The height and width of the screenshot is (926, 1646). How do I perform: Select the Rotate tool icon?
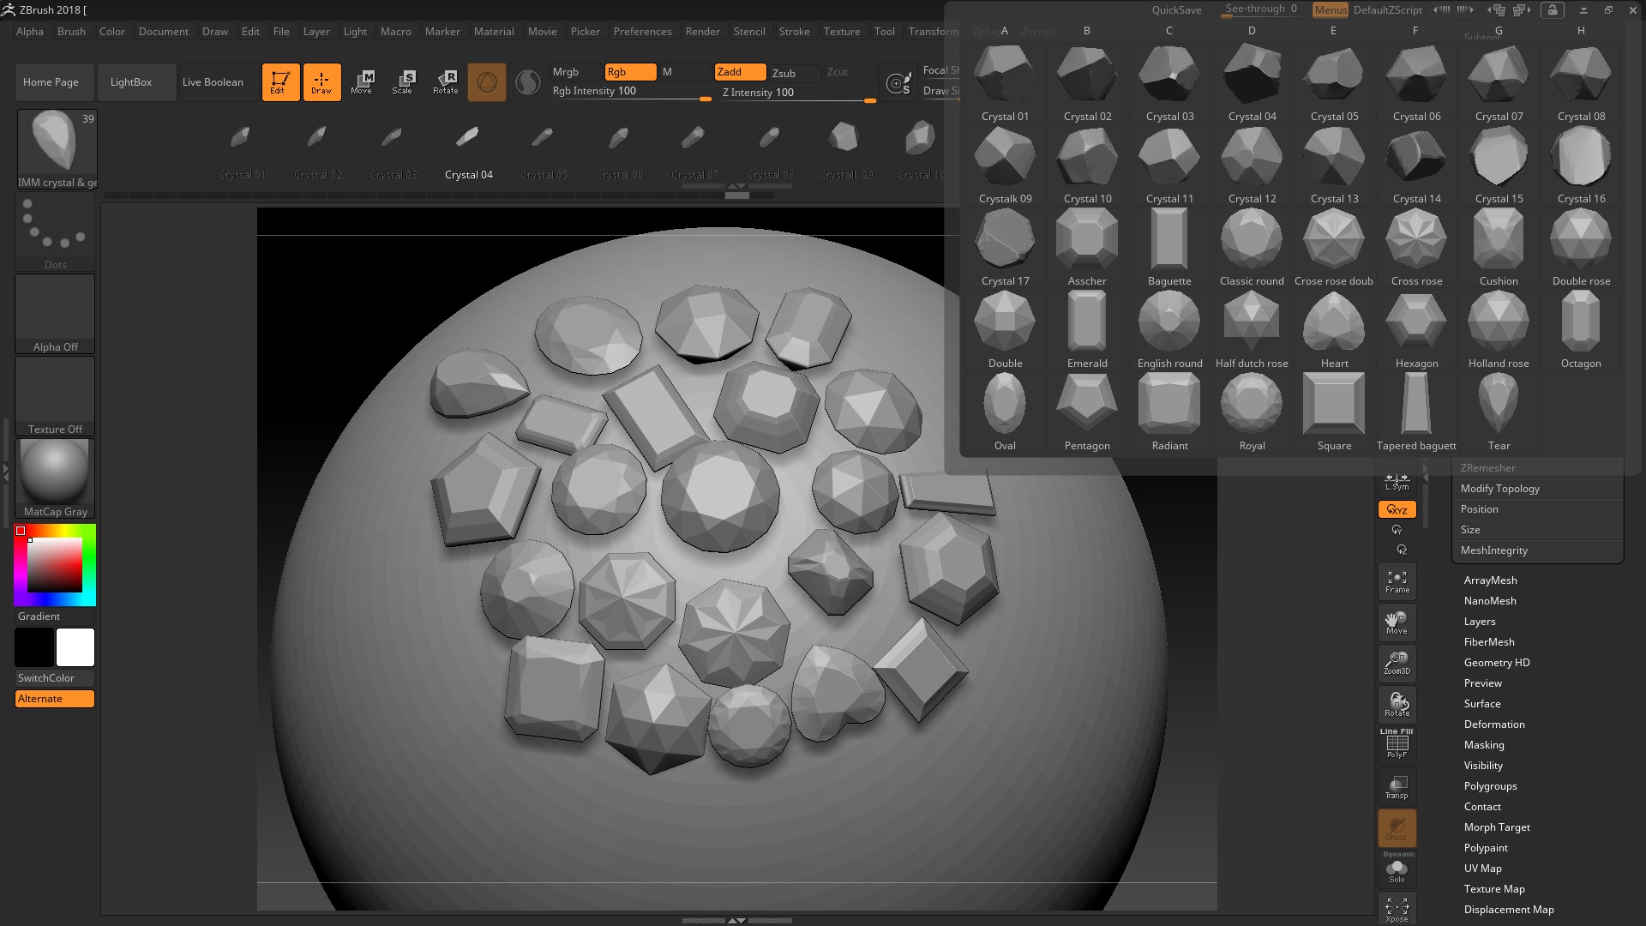[x=445, y=81]
